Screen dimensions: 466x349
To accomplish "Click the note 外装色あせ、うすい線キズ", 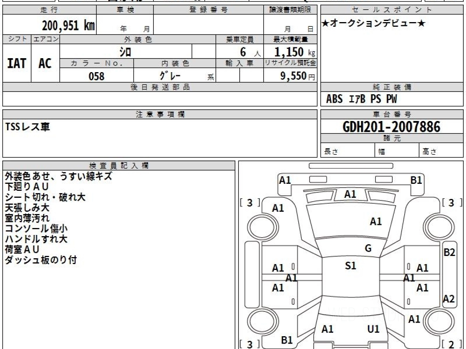I will pyautogui.click(x=59, y=176).
